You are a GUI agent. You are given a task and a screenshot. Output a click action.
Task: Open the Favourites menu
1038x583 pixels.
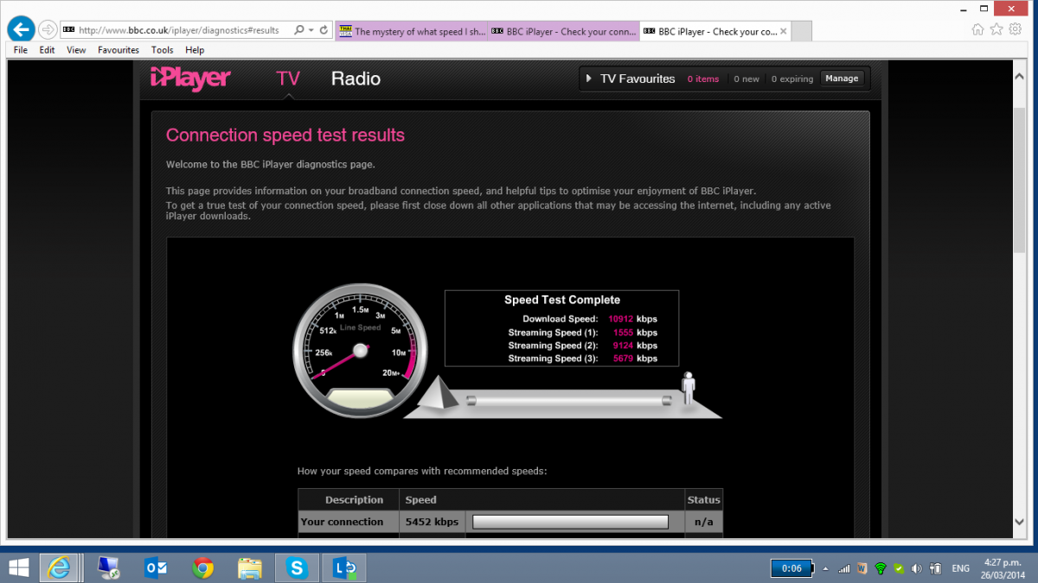click(119, 50)
